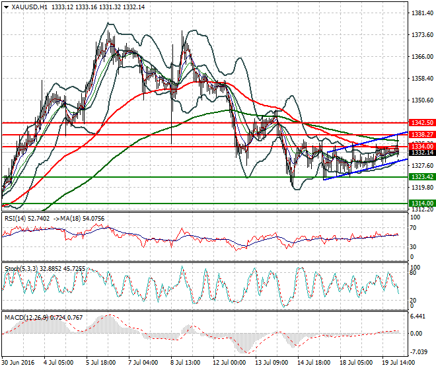Screen dimensions: 436x370
Task: Click the chart menu triangle beside XAUUSD,H1
Action: pos(6,7)
